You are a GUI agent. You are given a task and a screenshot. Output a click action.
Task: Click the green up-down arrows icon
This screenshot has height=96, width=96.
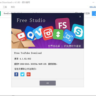58,34
